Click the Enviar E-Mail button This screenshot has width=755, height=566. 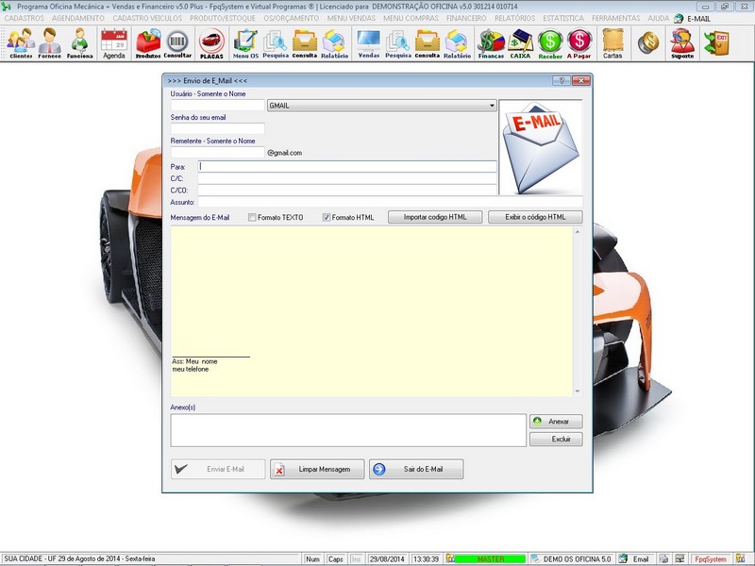click(218, 469)
